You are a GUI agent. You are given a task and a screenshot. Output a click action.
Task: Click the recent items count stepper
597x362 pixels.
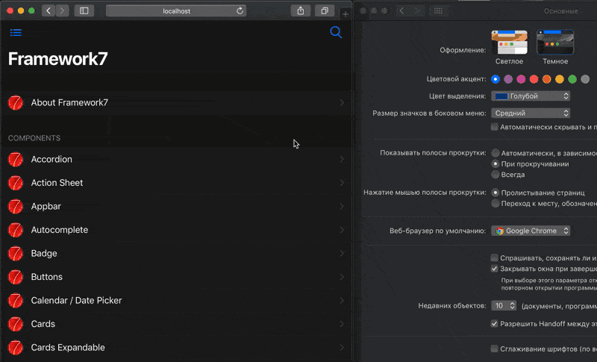click(x=512, y=306)
